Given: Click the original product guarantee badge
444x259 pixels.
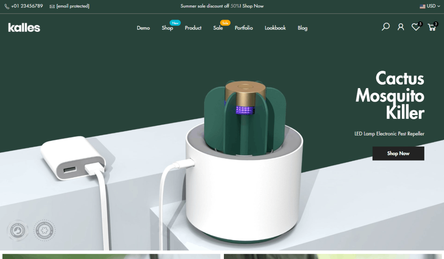Looking at the screenshot, I should coord(44,231).
